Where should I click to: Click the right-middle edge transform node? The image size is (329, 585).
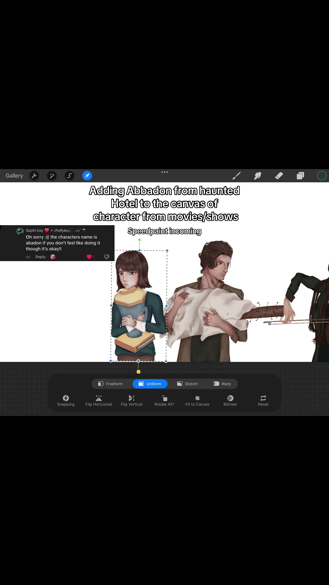[167, 306]
